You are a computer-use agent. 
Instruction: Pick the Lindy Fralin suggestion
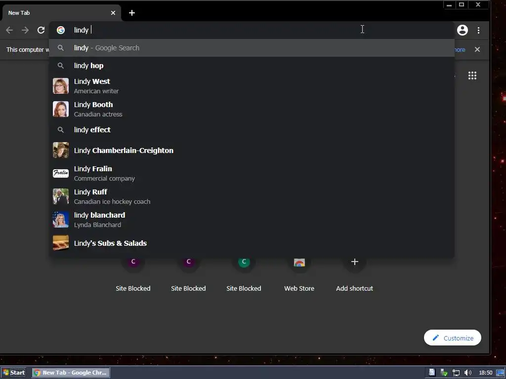[252, 173]
